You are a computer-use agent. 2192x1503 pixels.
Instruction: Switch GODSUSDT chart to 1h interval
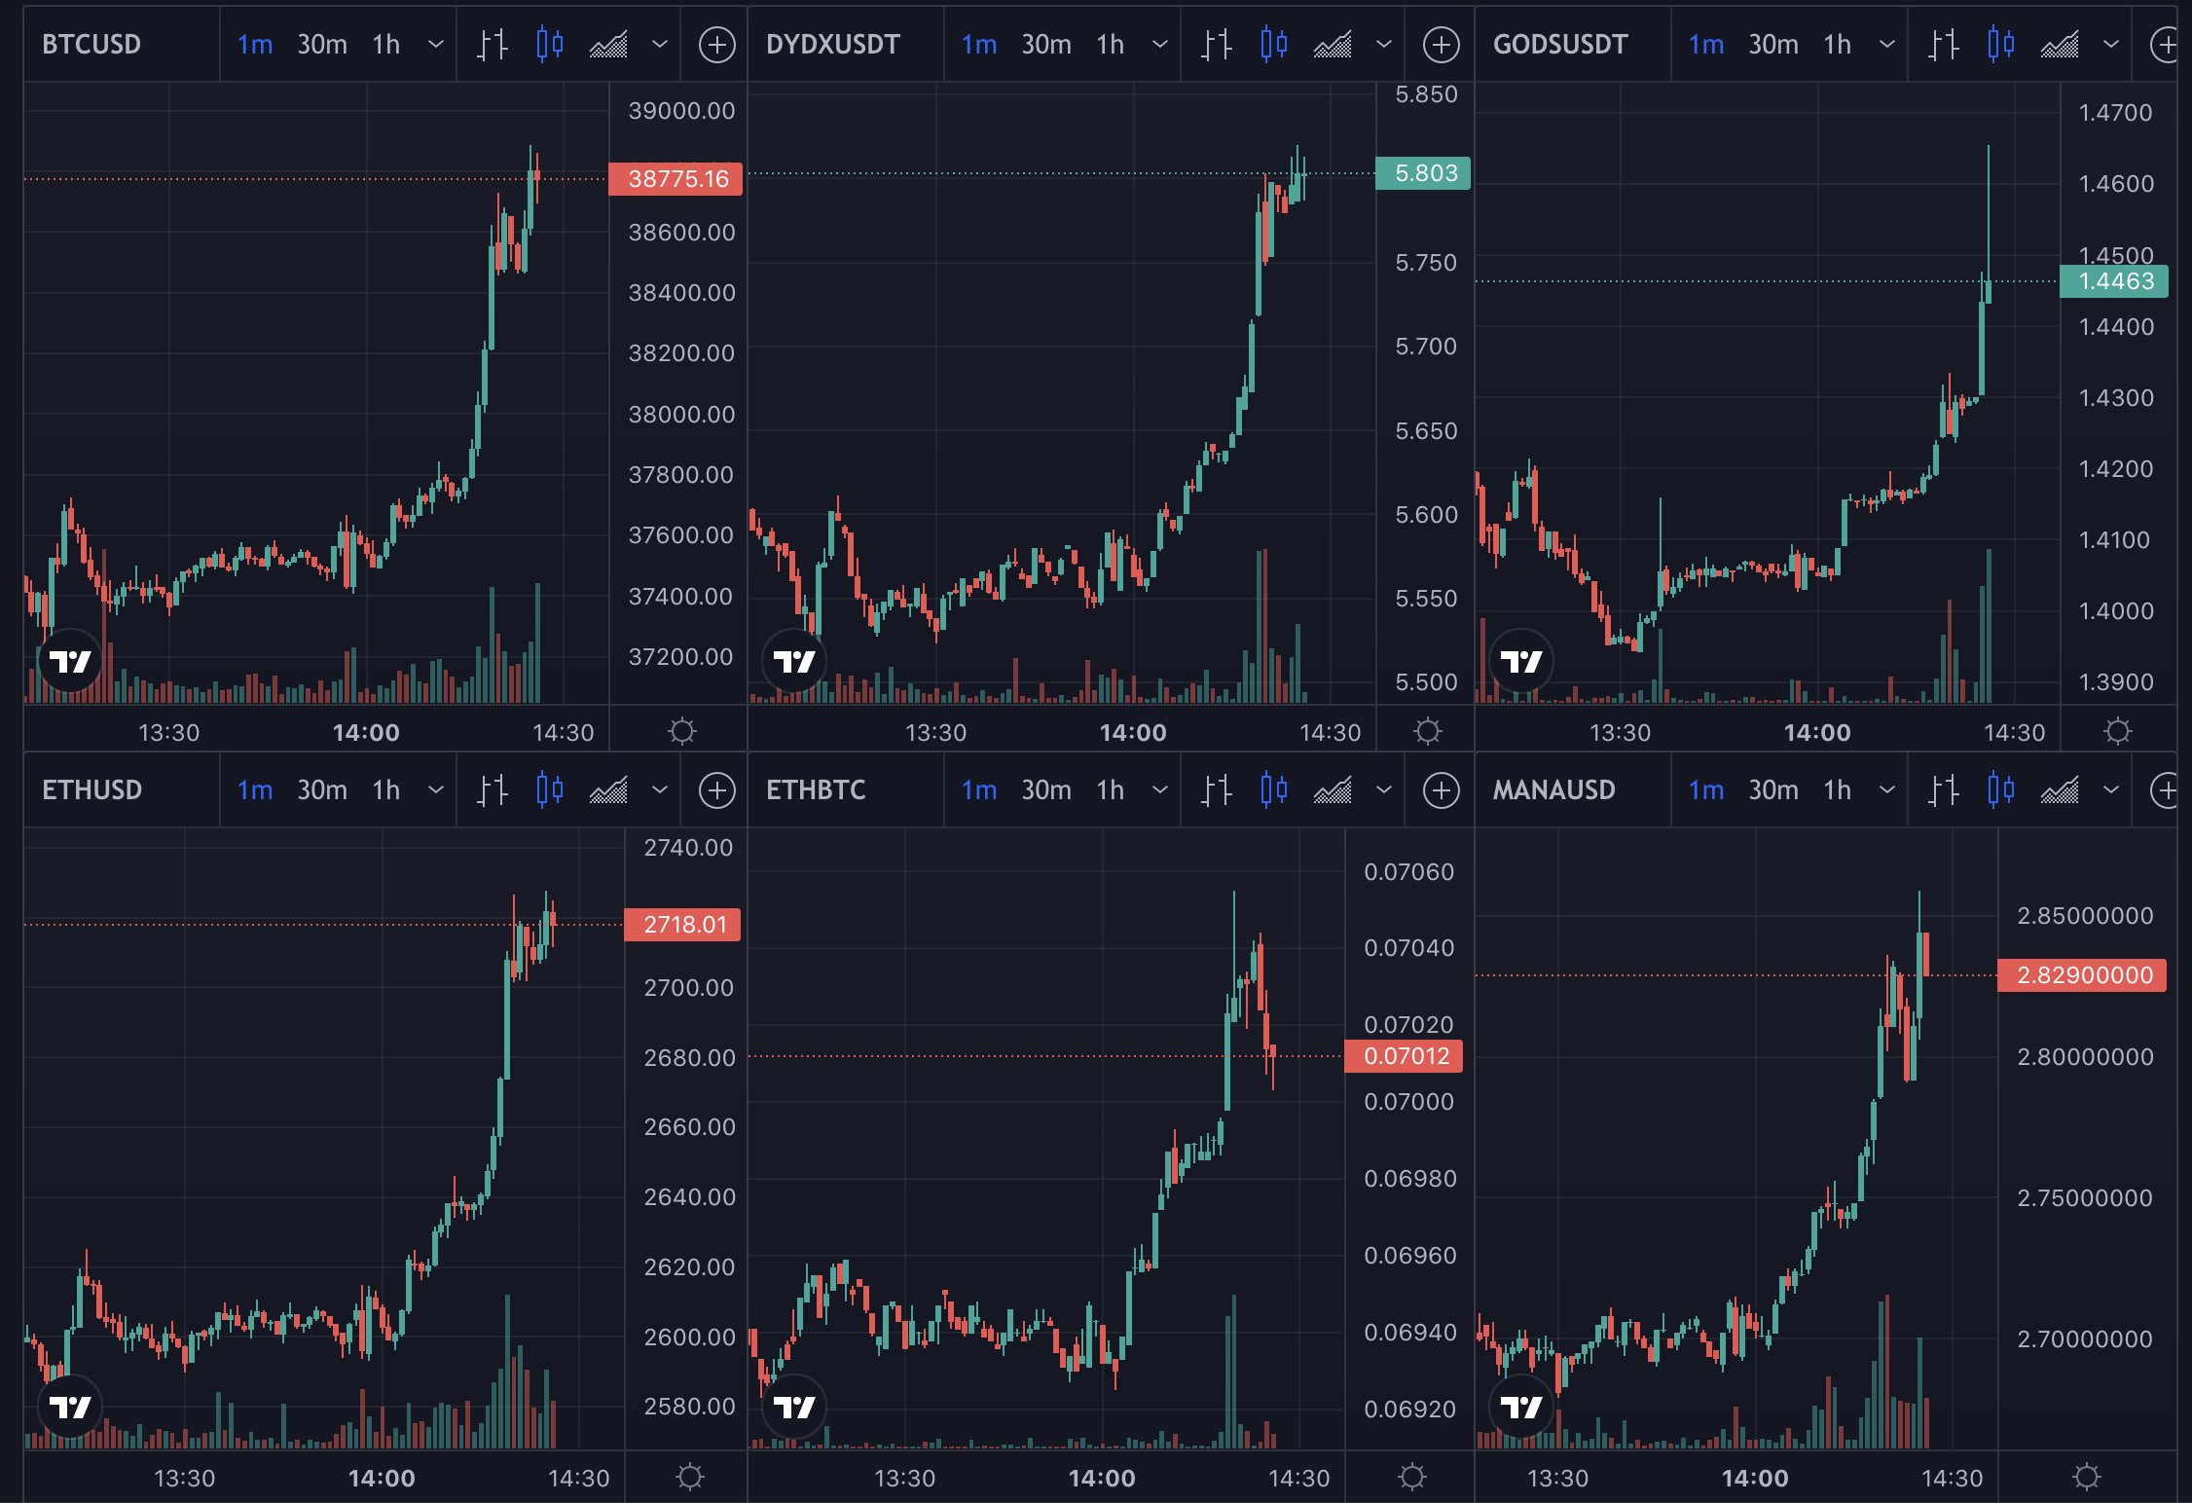[x=1838, y=45]
